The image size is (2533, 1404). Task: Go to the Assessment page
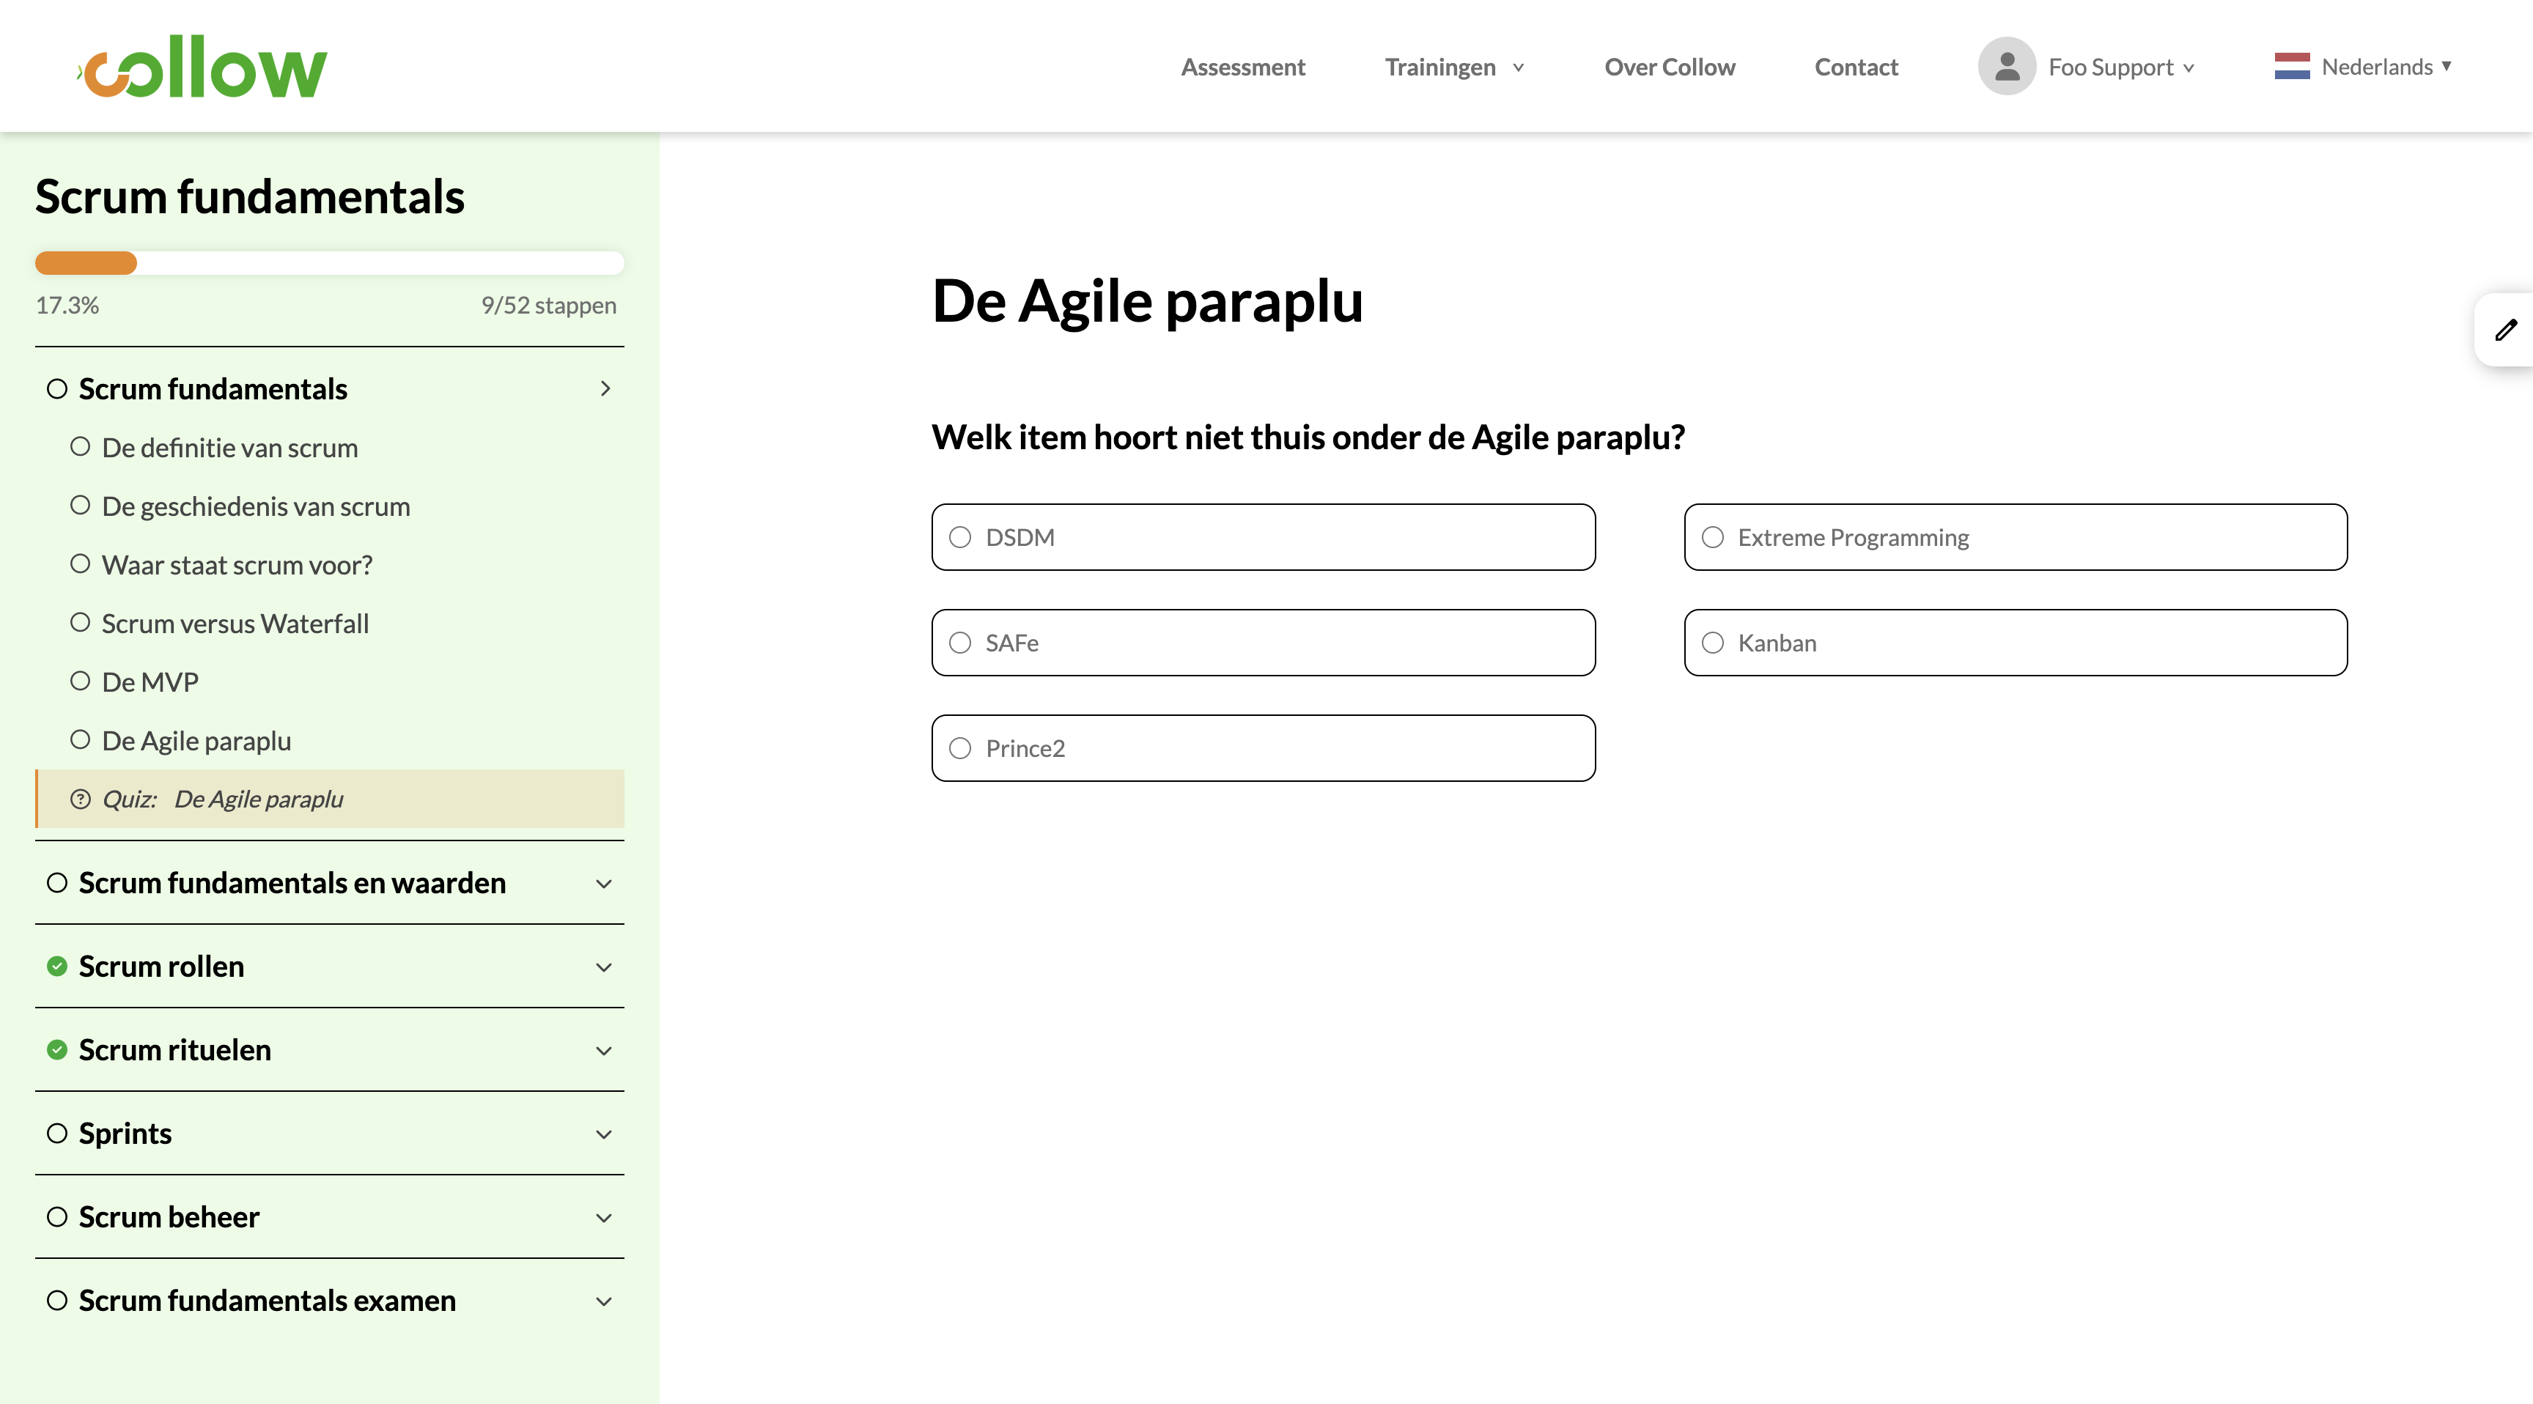point(1243,67)
